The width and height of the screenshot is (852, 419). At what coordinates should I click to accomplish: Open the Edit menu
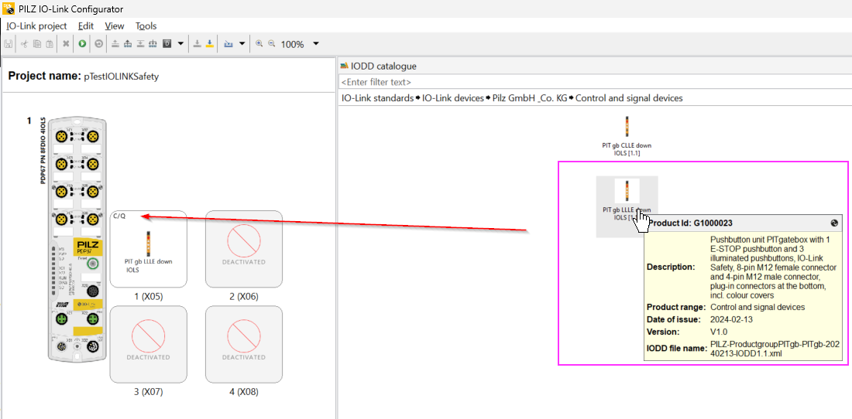[86, 26]
